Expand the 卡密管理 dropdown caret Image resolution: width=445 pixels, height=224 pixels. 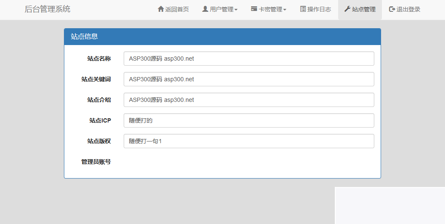click(285, 10)
